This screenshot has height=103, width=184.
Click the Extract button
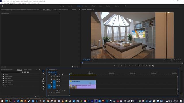tap(146, 66)
